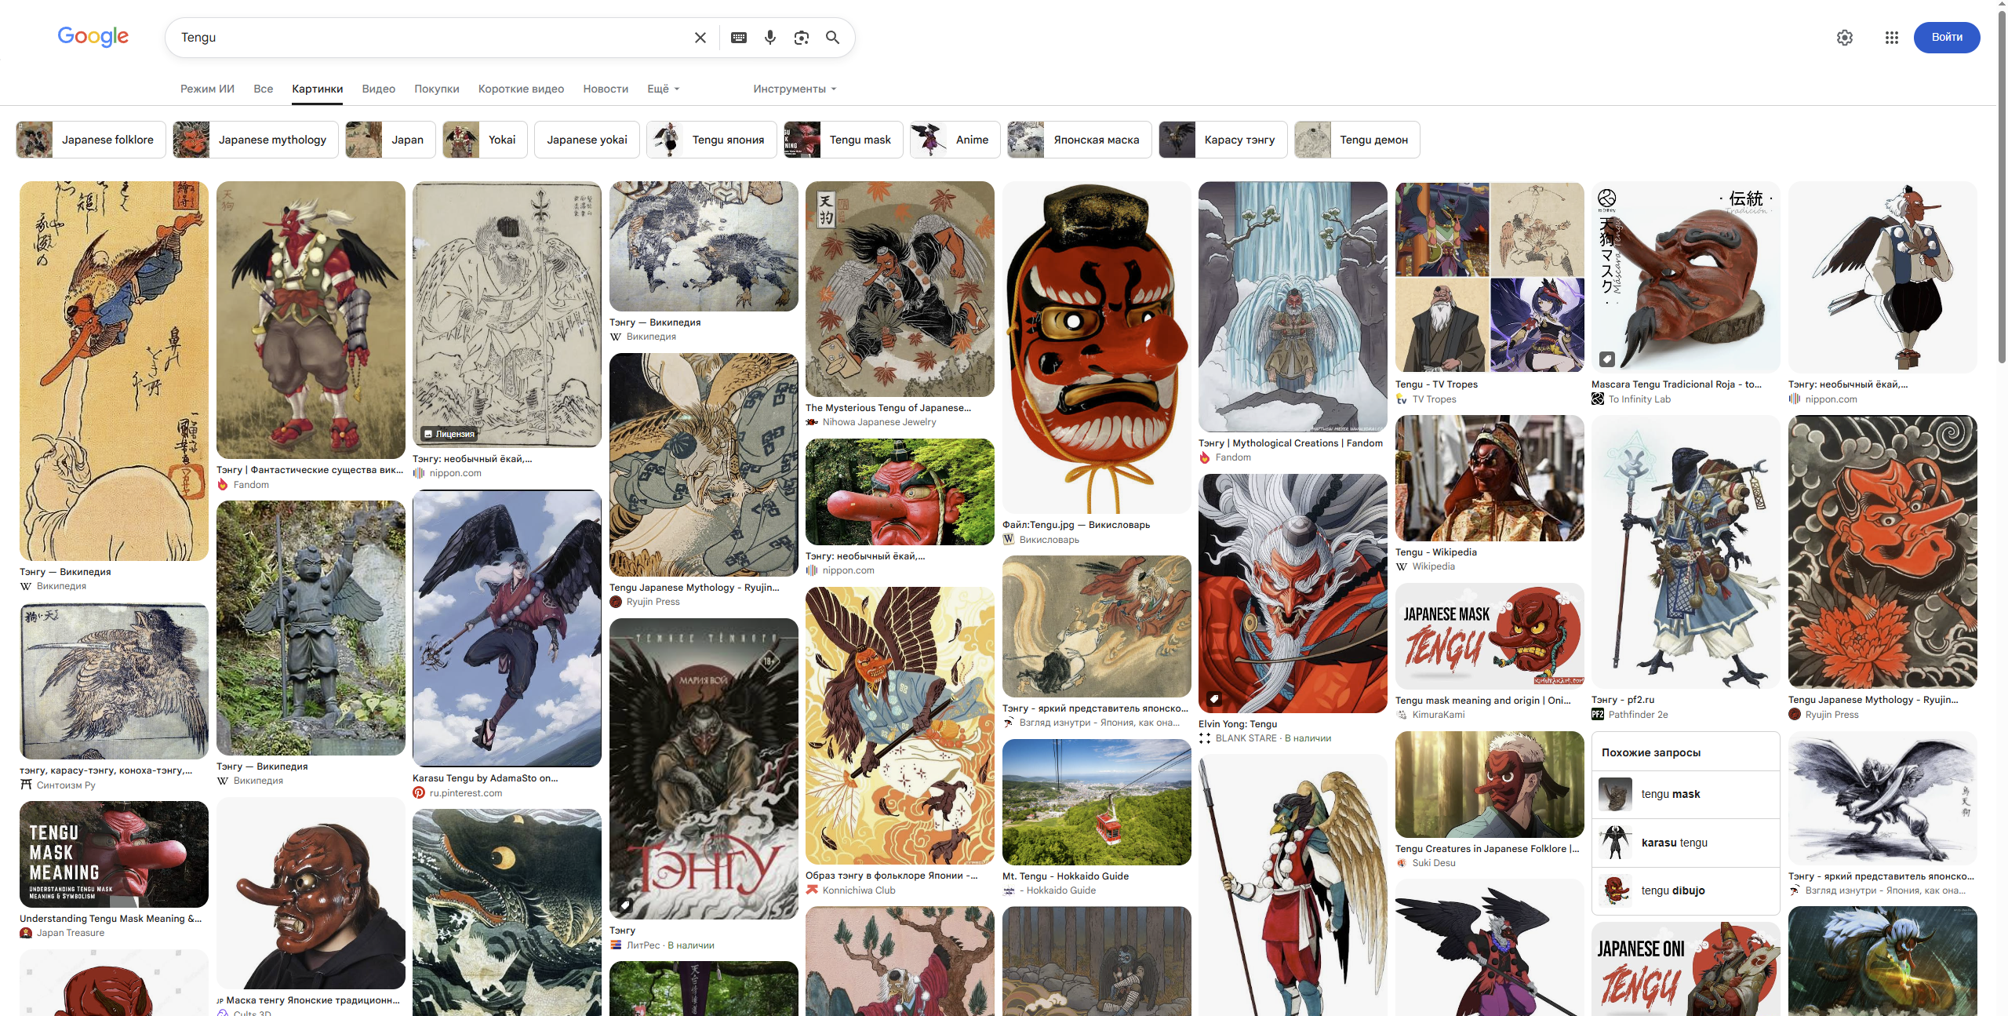The width and height of the screenshot is (2008, 1016).
Task: Open the Mt. Tengu Hokkaido Guide photo
Action: pos(1097,802)
